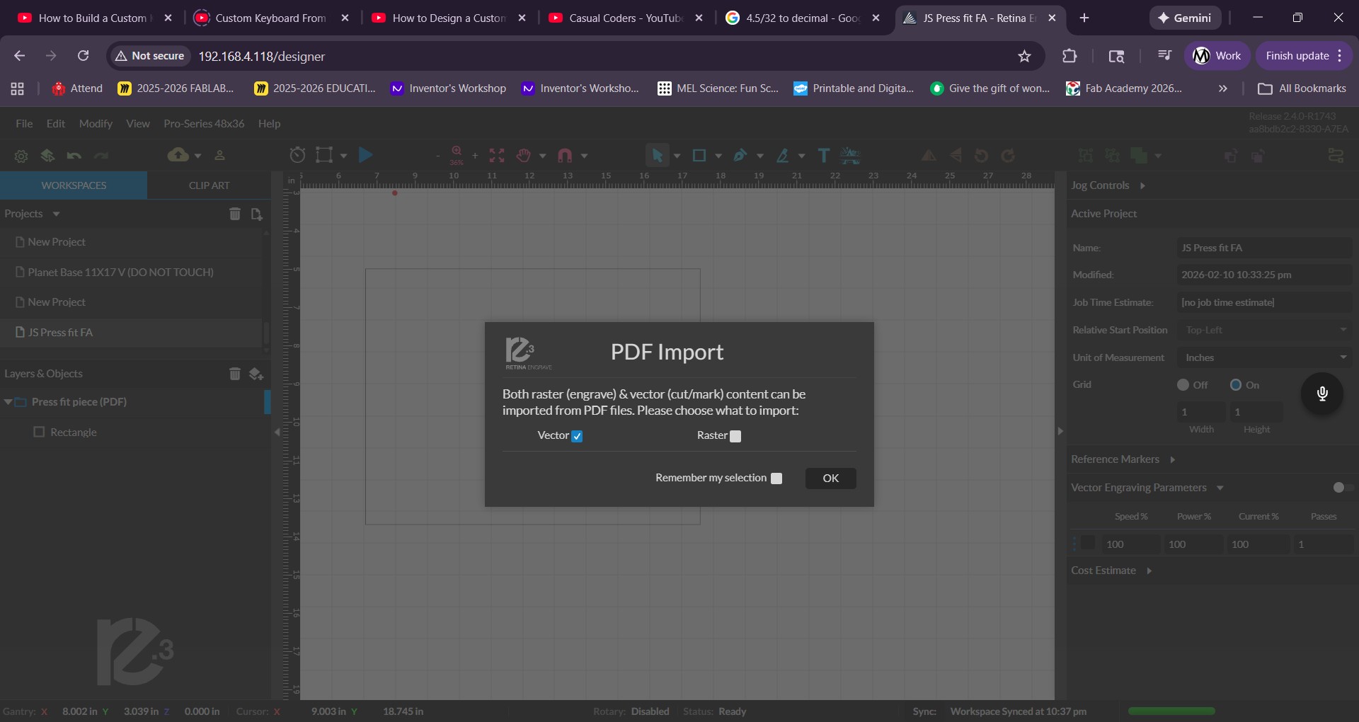Image resolution: width=1359 pixels, height=722 pixels.
Task: Click the rotate clockwise icon
Action: point(1008,155)
